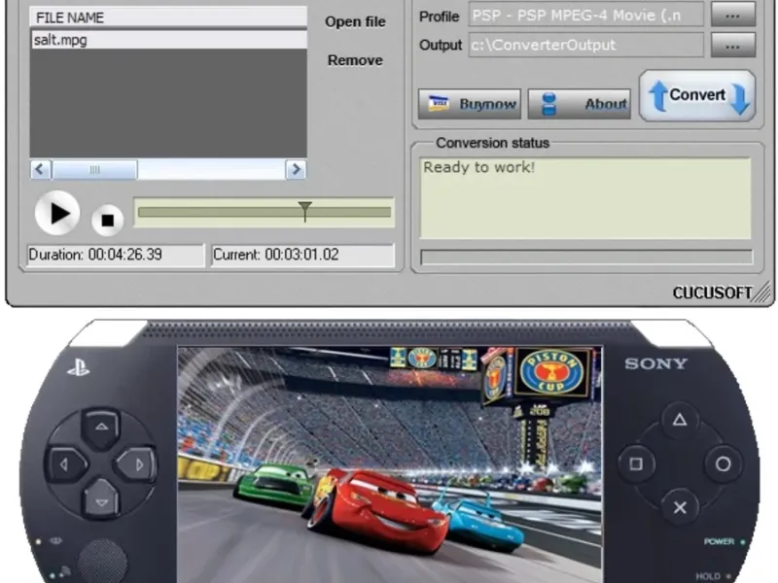Click the Profile field
778x583 pixels.
[585, 15]
